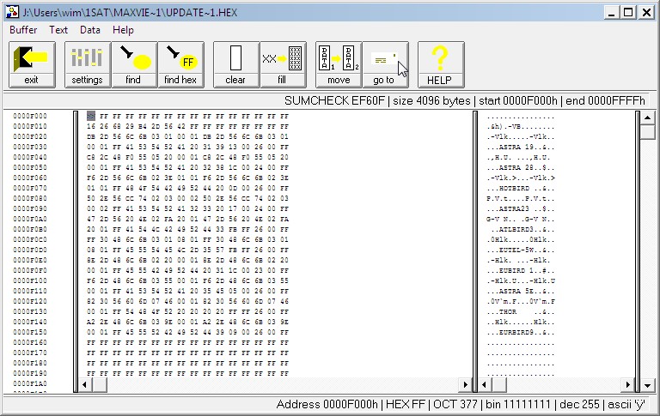This screenshot has height=416, width=660.
Task: Click address label 0000F1A0
Action: (30, 383)
